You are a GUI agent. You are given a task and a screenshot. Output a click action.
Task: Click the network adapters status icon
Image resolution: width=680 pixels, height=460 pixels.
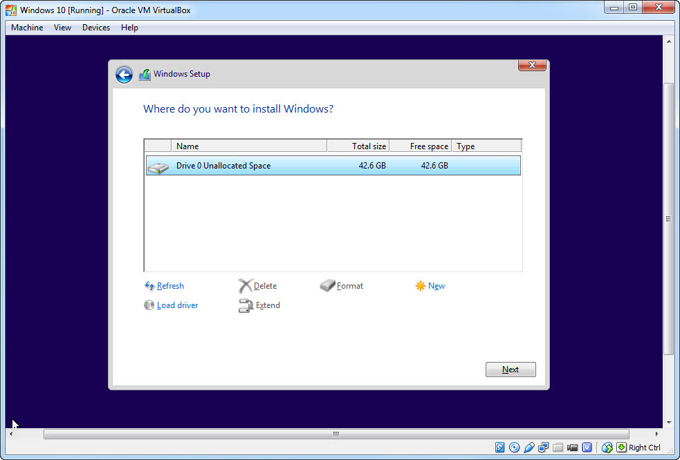click(x=544, y=448)
